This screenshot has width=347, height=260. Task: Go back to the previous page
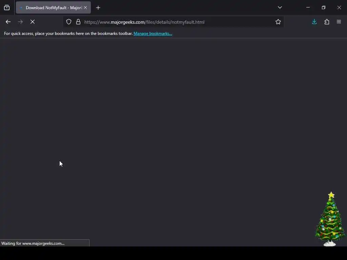point(8,22)
